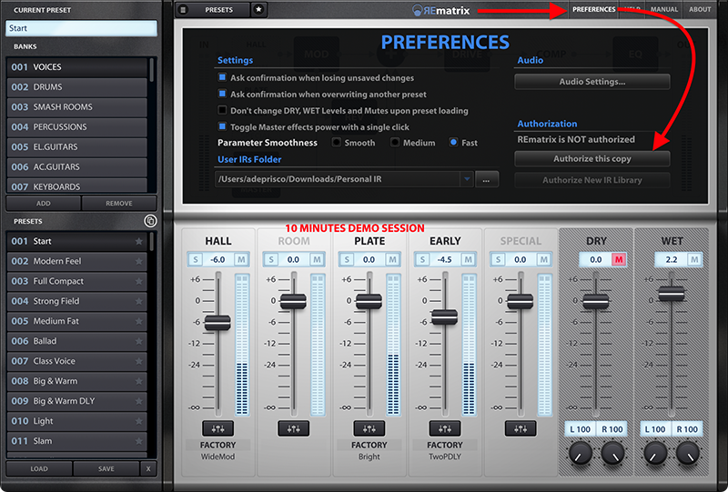Open the MANUAL tab
Screen dimensions: 728x492
tap(664, 9)
